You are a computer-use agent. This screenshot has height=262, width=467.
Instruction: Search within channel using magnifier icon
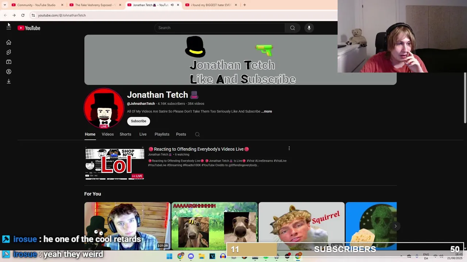(x=197, y=134)
